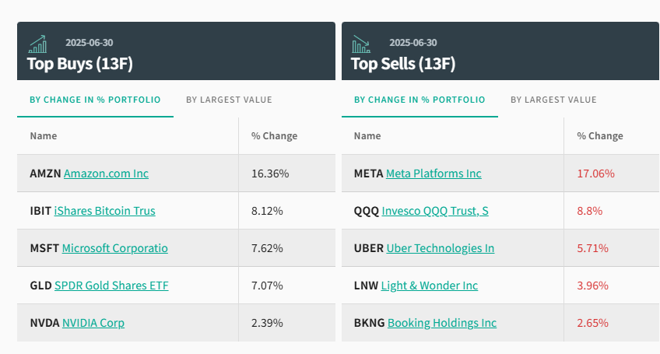The width and height of the screenshot is (660, 354).
Task: Click the Light & Wonder Inc link
Action: (429, 286)
